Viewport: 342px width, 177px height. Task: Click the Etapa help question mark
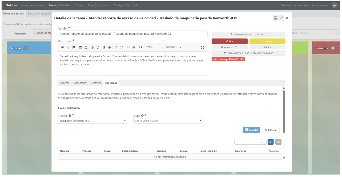tap(142, 116)
